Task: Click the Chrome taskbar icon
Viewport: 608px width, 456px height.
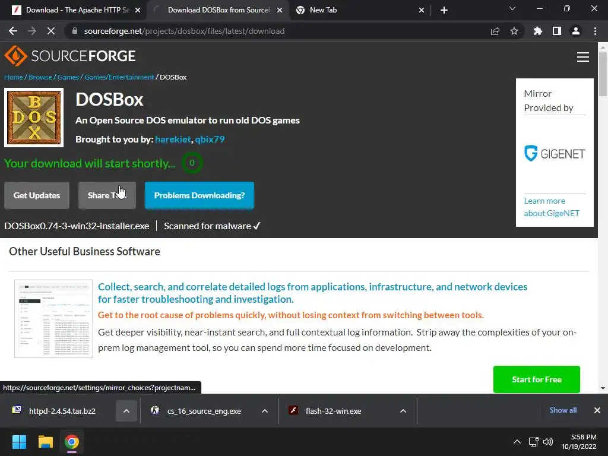Action: click(x=71, y=442)
